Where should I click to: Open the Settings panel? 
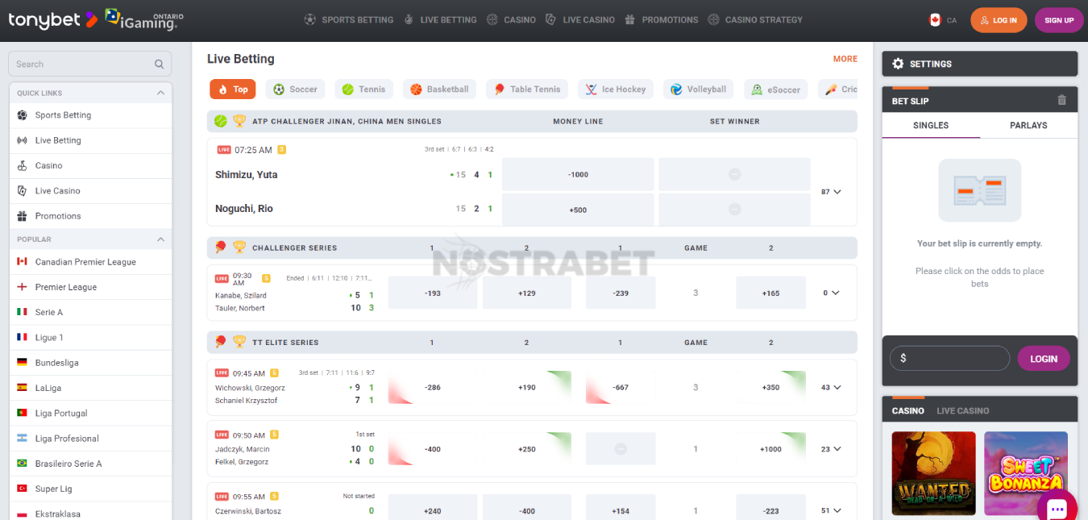[980, 64]
